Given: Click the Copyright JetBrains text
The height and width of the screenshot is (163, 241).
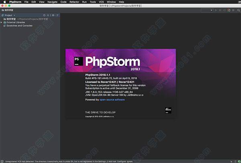Looking at the screenshot, I should [100, 116].
